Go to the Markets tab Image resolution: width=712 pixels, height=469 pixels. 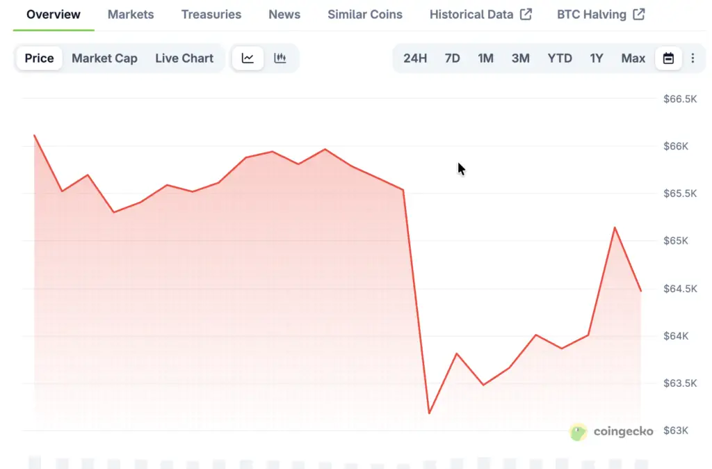pos(131,14)
